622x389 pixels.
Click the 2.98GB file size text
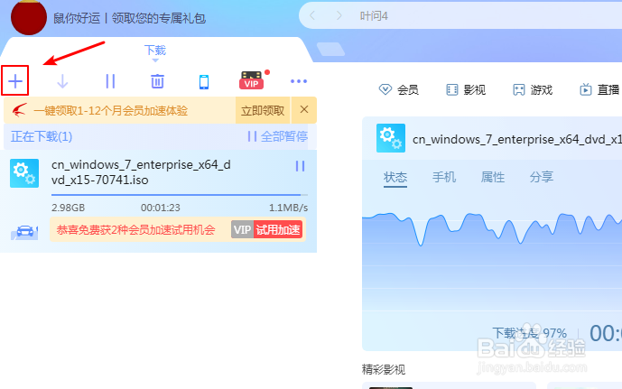point(69,208)
